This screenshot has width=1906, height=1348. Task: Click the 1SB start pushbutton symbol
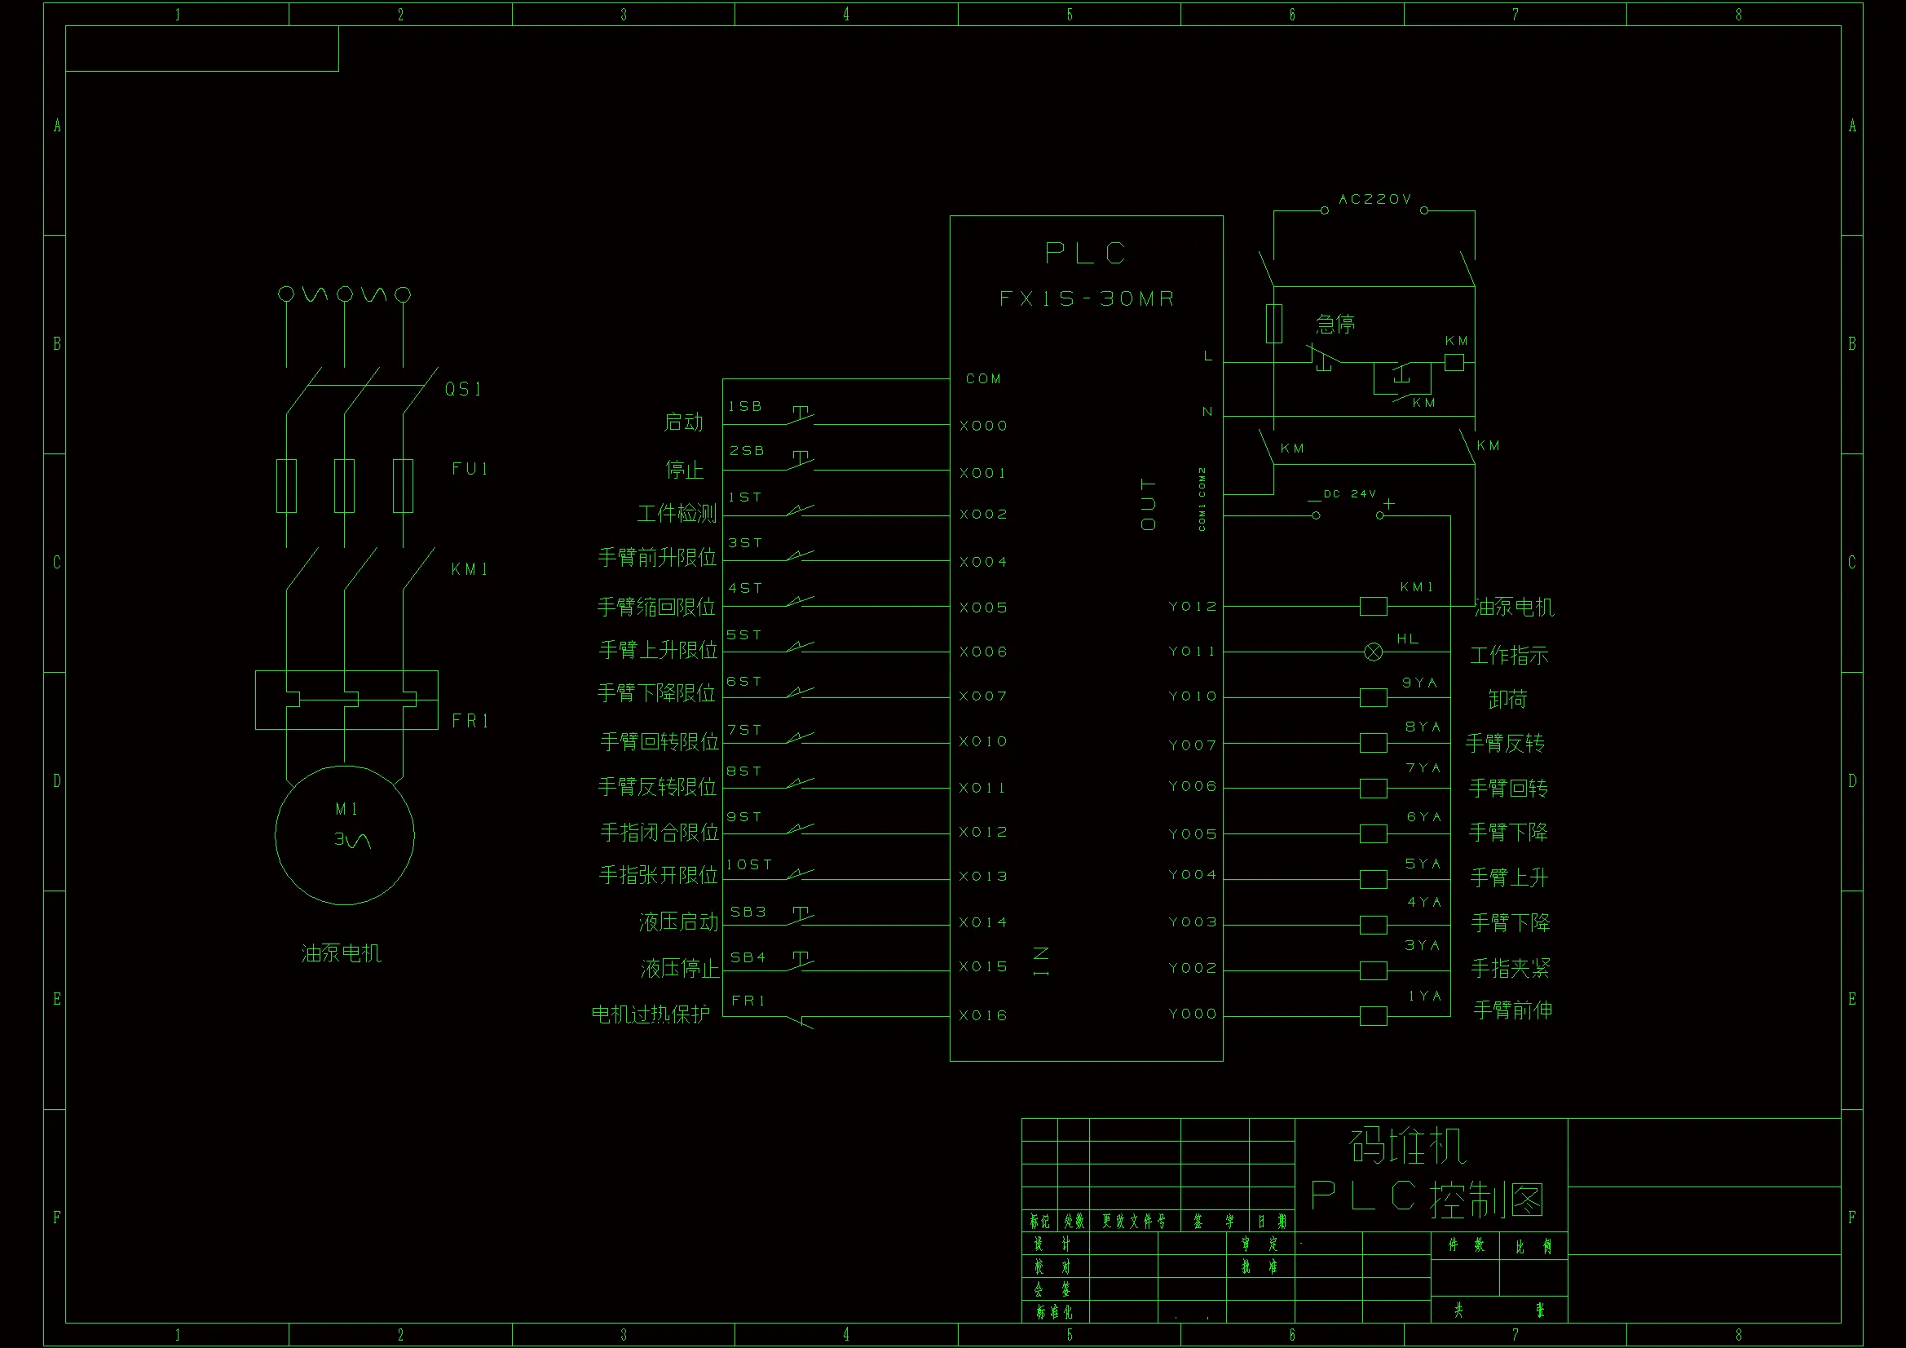coord(801,417)
